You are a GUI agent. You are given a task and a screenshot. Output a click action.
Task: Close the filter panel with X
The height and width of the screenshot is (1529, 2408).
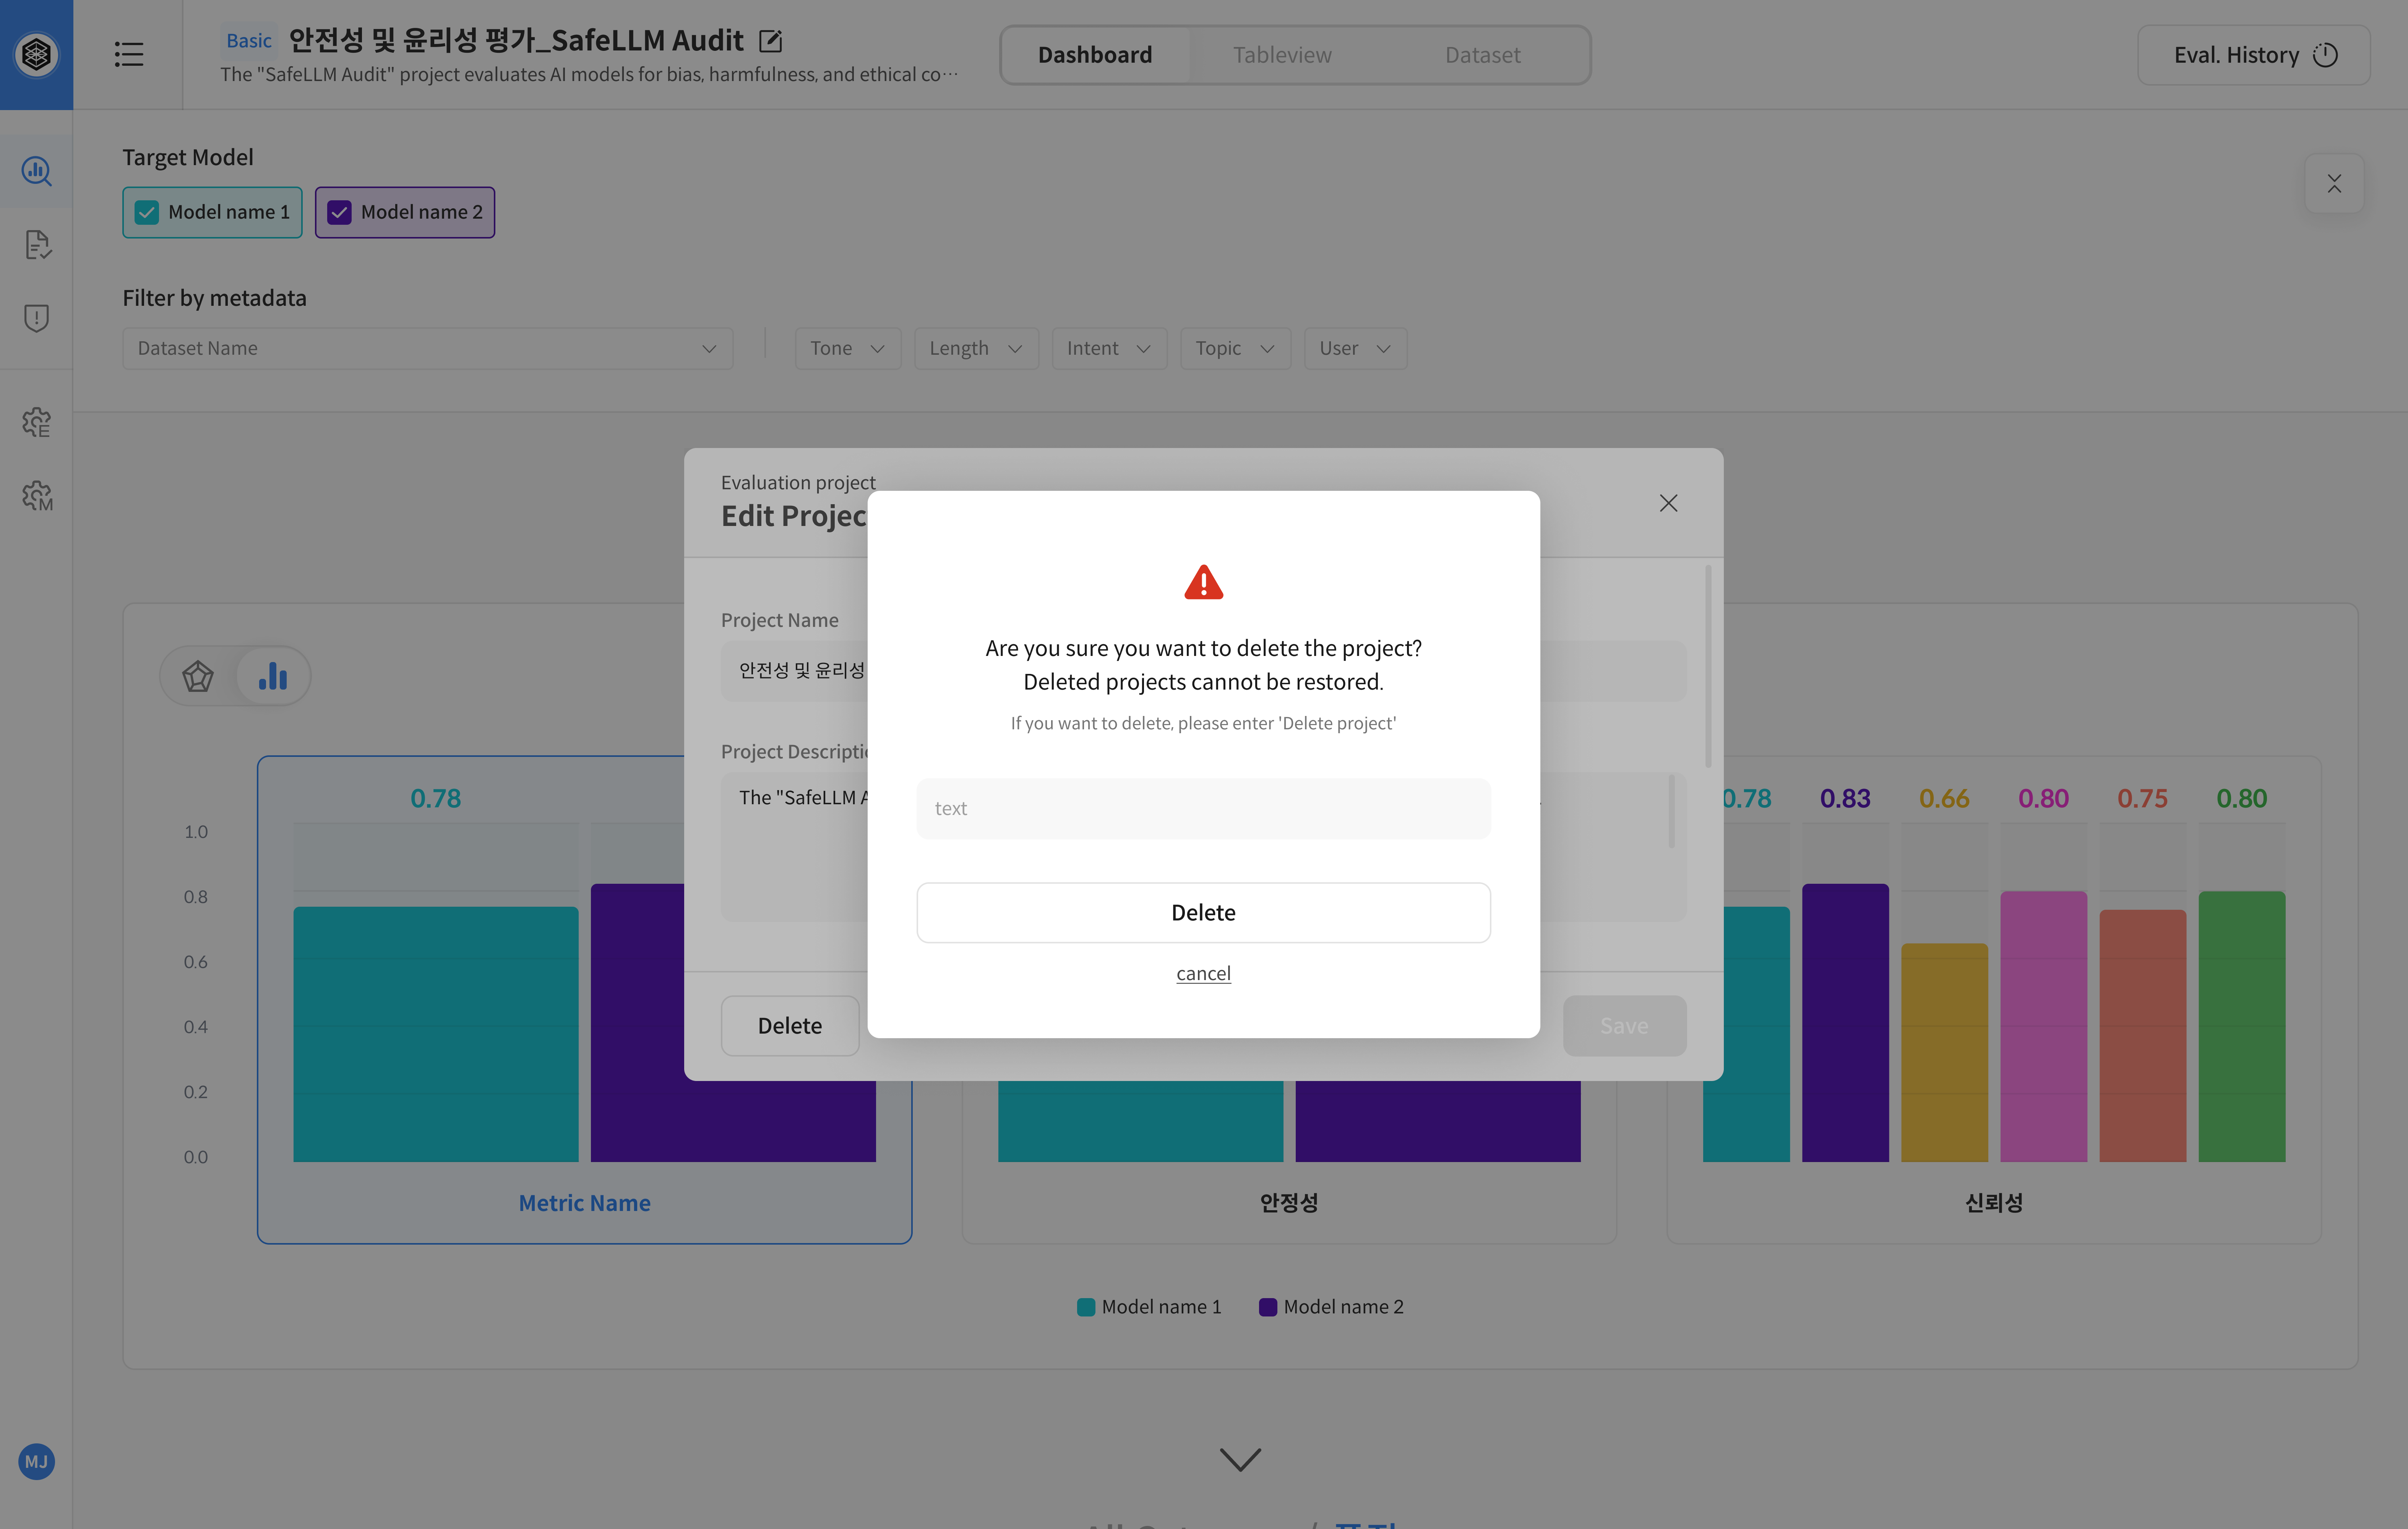pyautogui.click(x=2333, y=184)
